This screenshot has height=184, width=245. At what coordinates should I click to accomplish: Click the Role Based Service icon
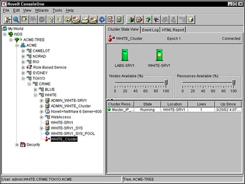pos(29,67)
